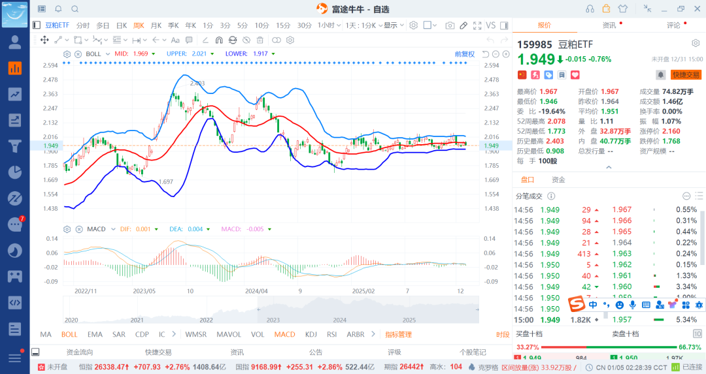
Task: Open the hamburger menu in the sidebar
Action: tap(15, 358)
